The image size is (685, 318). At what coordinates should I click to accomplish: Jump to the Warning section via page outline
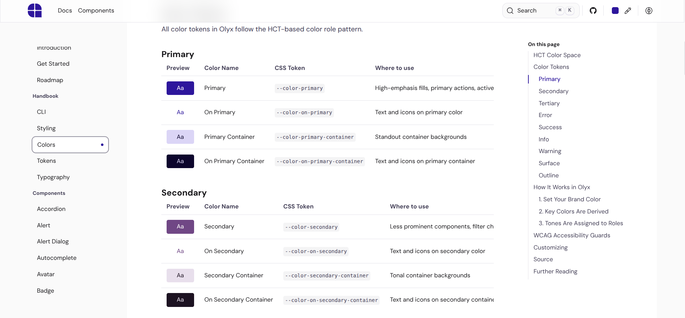click(x=549, y=151)
